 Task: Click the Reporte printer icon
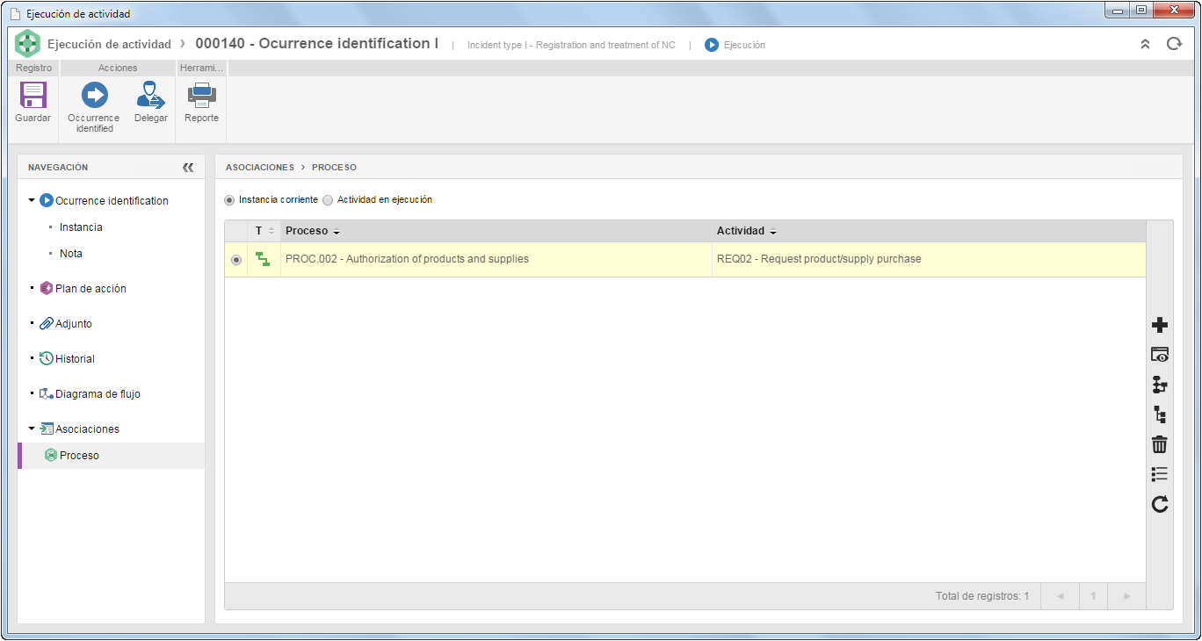click(201, 95)
